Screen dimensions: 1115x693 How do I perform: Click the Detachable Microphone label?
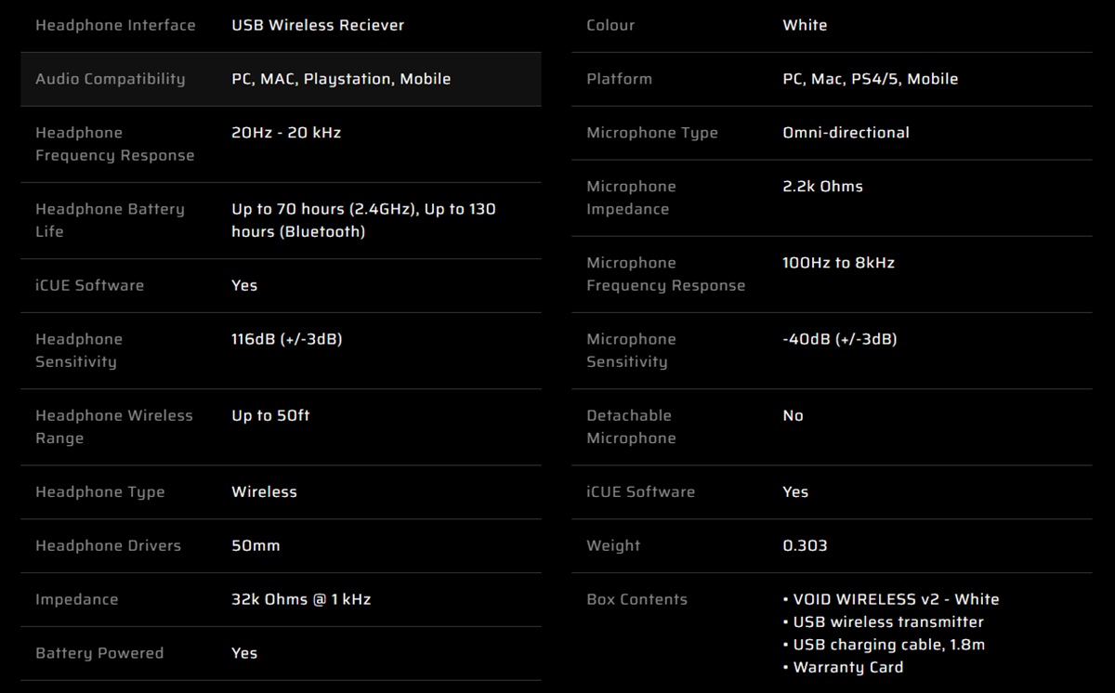point(631,426)
